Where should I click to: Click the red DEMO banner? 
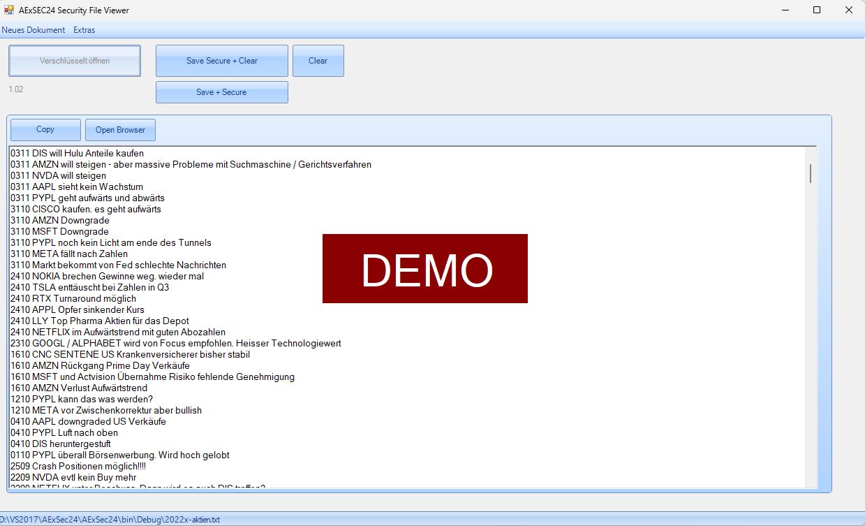point(424,269)
